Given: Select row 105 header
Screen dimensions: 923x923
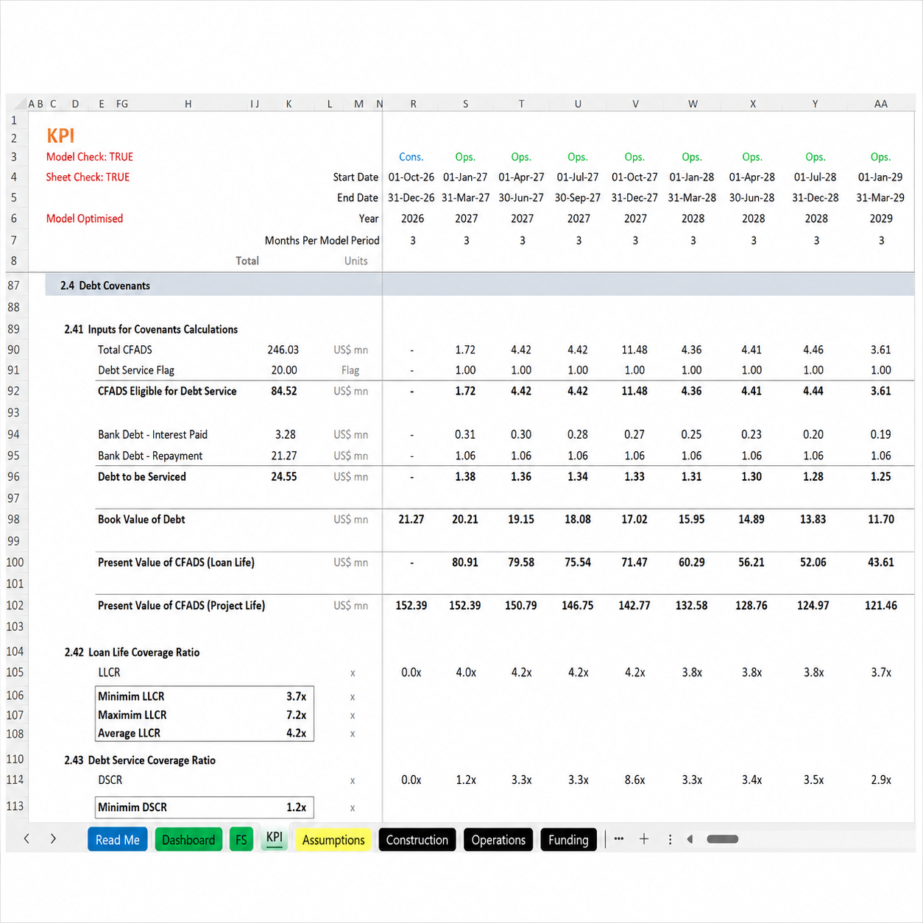Looking at the screenshot, I should click(15, 673).
